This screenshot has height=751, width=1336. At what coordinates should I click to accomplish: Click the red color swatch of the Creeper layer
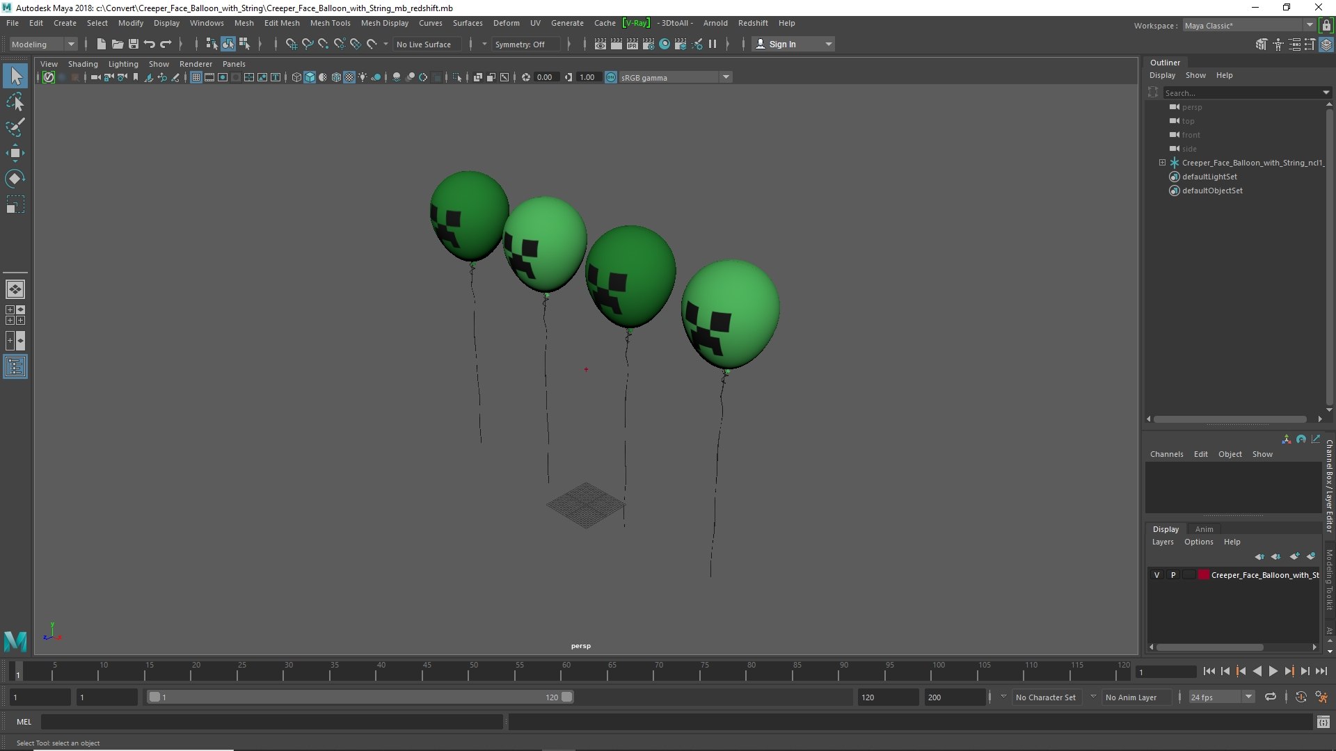[x=1204, y=575]
